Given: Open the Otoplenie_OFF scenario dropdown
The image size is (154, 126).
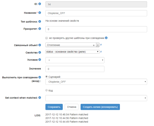Looking at the screenshot, I should coord(96,82).
